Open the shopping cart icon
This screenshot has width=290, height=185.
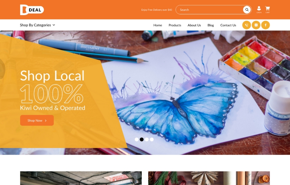coord(267,10)
